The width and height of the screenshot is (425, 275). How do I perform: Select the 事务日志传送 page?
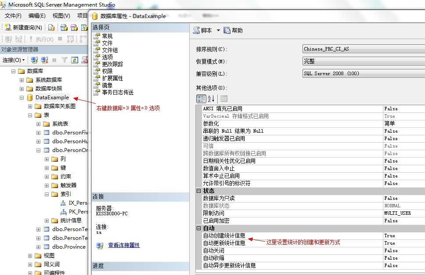118,93
